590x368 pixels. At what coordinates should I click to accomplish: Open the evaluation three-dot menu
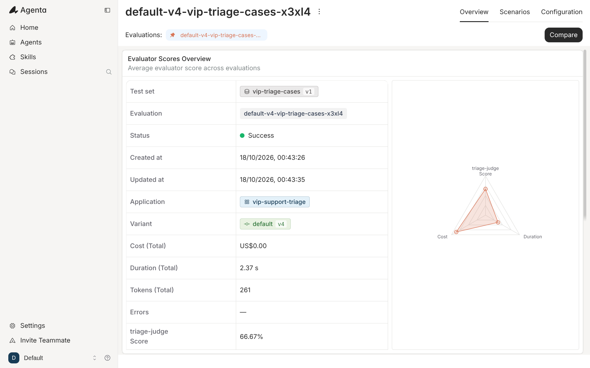pyautogui.click(x=319, y=12)
